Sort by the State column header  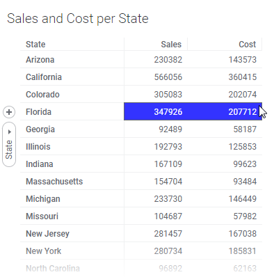[35, 45]
